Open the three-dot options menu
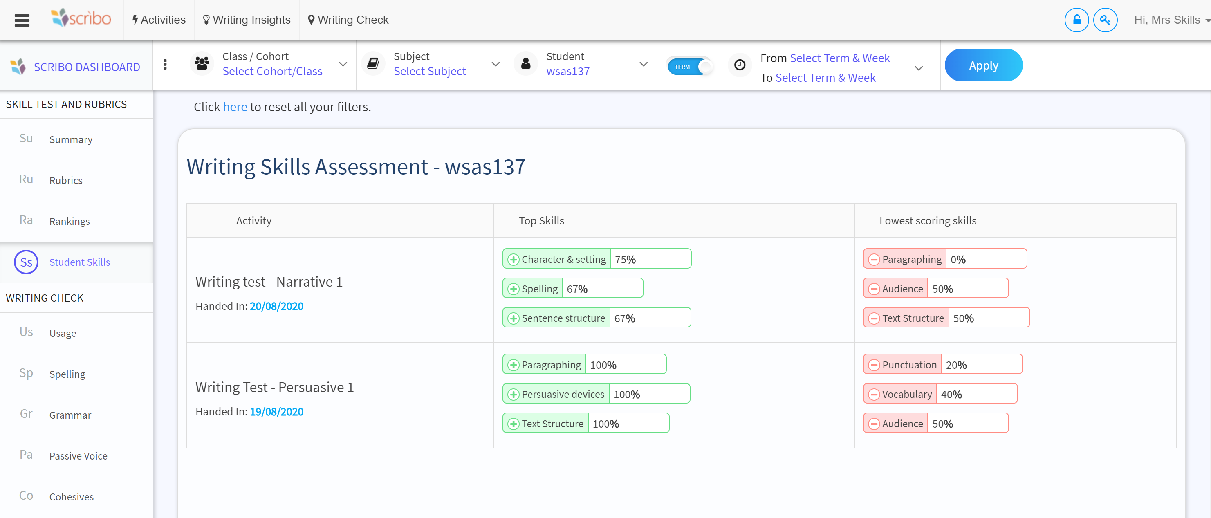 [x=165, y=65]
